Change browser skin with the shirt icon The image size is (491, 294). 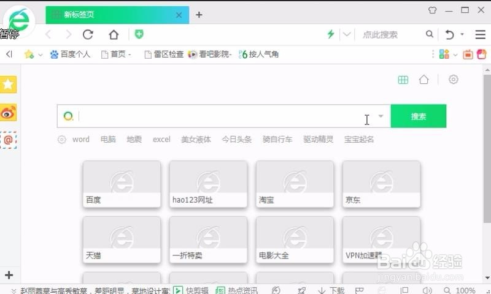(433, 10)
